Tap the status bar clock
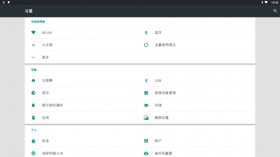 (275, 2)
